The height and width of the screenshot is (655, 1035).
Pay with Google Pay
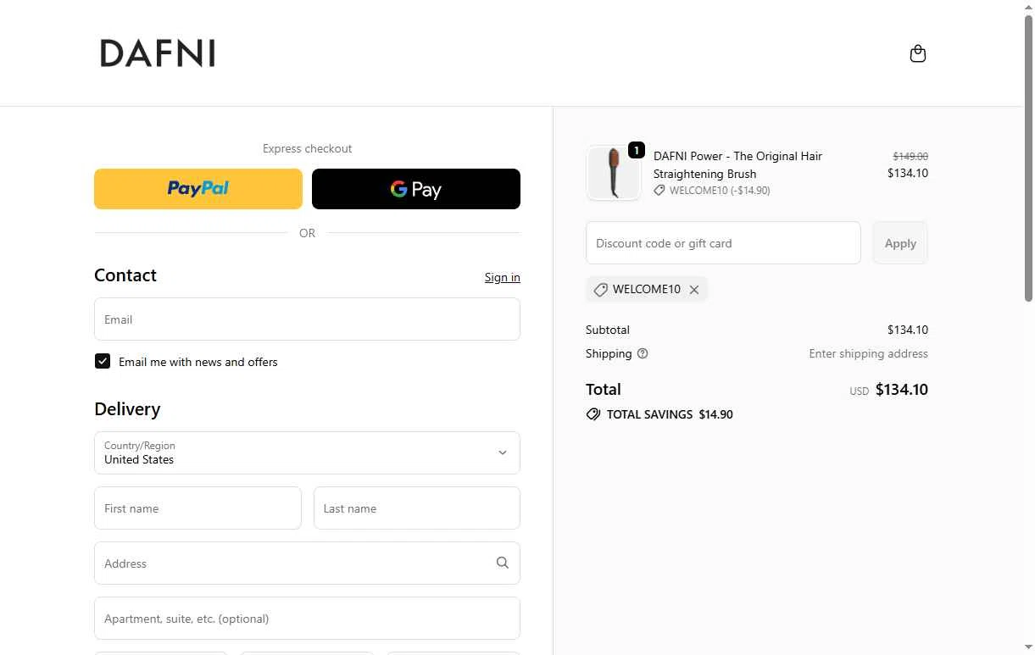pyautogui.click(x=416, y=189)
